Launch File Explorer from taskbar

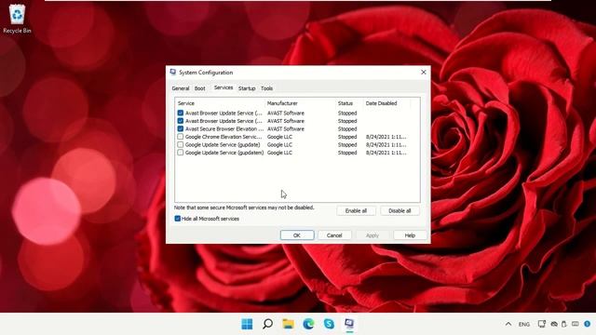pyautogui.click(x=288, y=324)
